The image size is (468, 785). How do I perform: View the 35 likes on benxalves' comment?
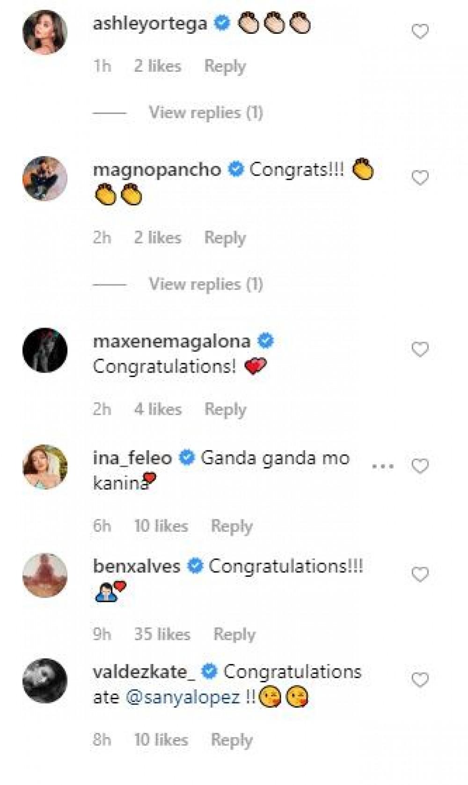tap(162, 634)
